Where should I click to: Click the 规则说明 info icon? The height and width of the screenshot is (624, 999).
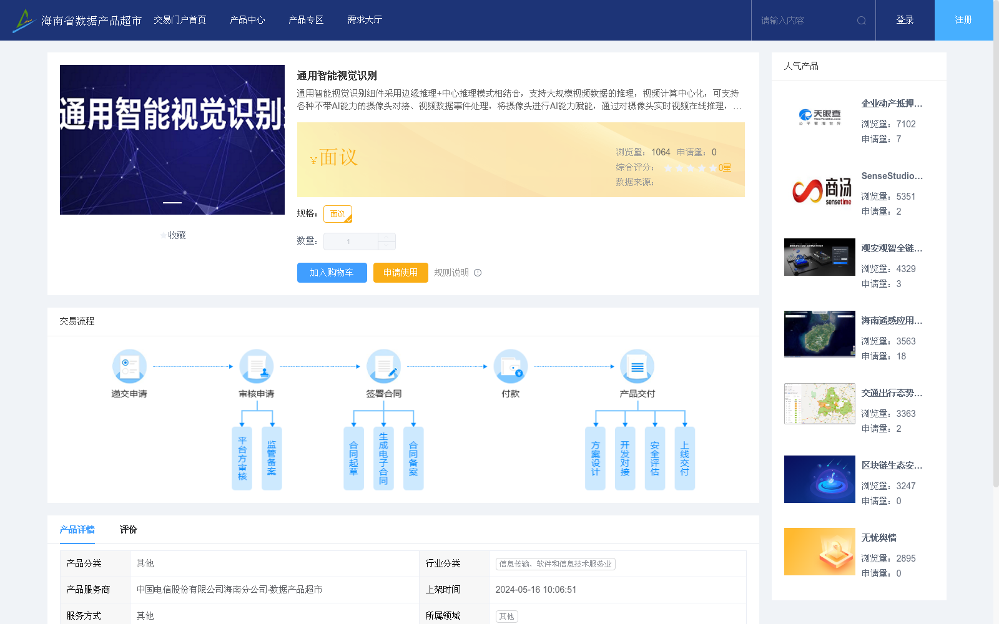[478, 273]
